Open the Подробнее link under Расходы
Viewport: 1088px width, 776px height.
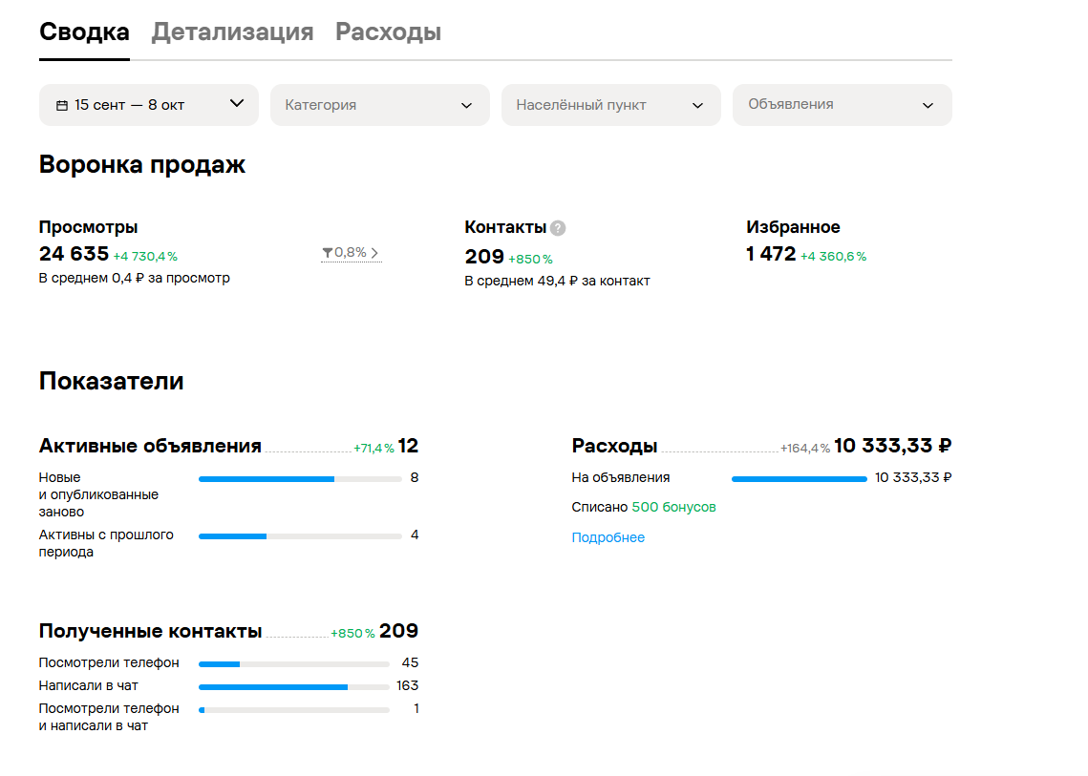(608, 537)
